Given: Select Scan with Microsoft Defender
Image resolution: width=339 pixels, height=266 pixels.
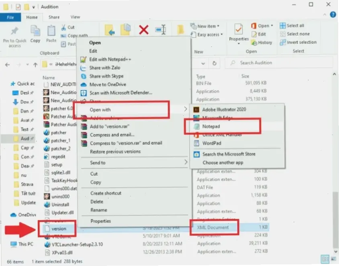Looking at the screenshot, I should (x=121, y=93).
